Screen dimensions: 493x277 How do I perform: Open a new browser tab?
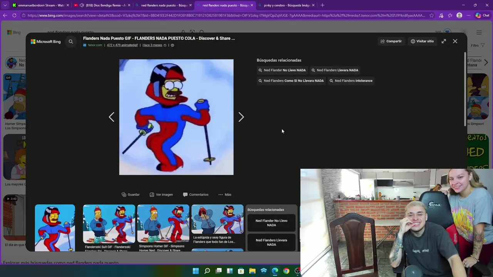[322, 5]
